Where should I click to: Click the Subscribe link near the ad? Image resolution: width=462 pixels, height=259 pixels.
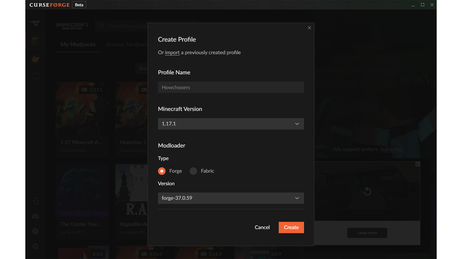pos(391,149)
